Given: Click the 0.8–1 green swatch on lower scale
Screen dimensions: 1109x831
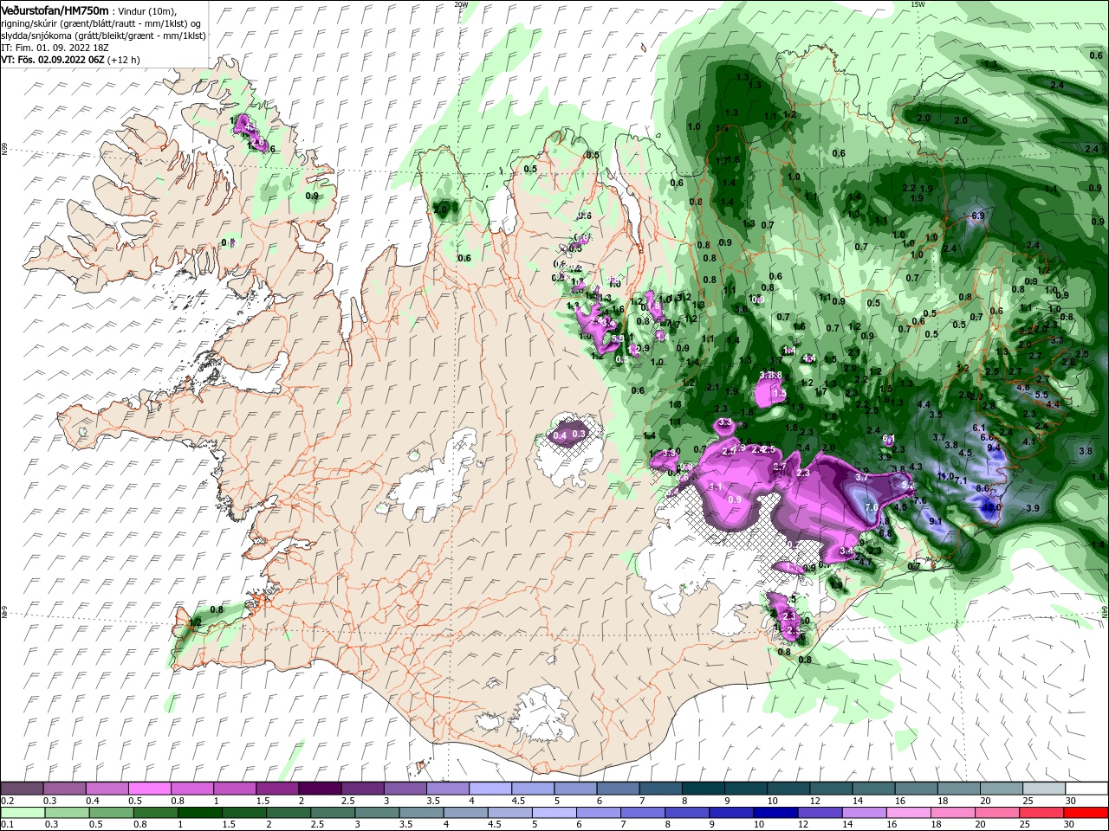Looking at the screenshot, I should (x=156, y=813).
